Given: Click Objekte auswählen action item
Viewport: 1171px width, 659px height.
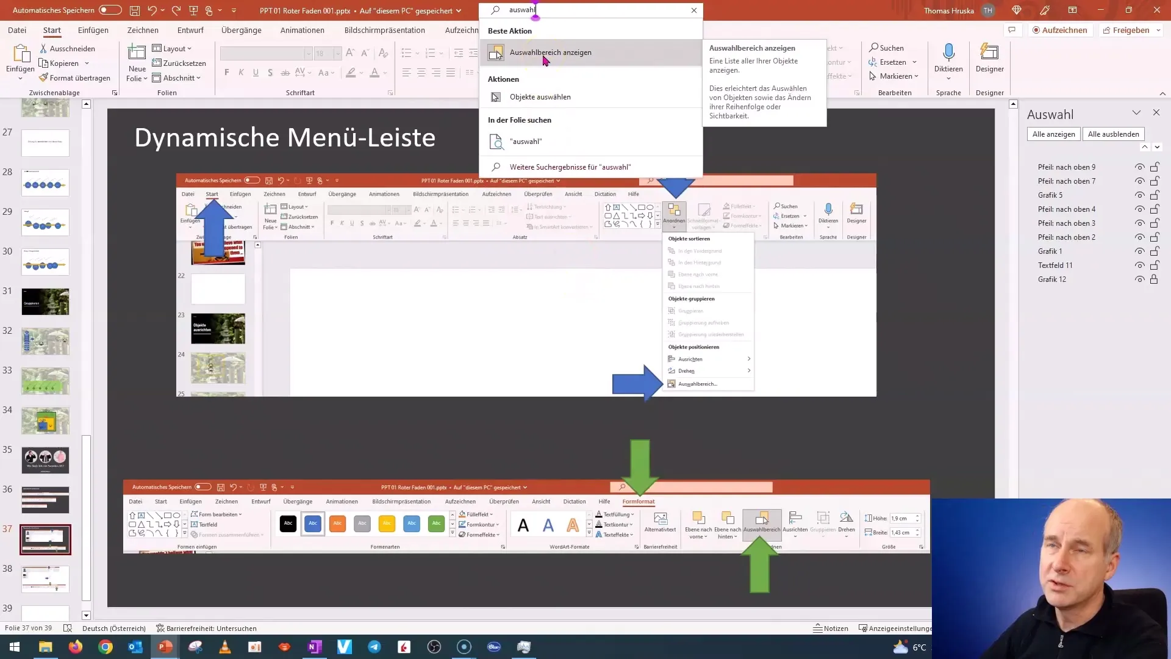Looking at the screenshot, I should pyautogui.click(x=540, y=96).
